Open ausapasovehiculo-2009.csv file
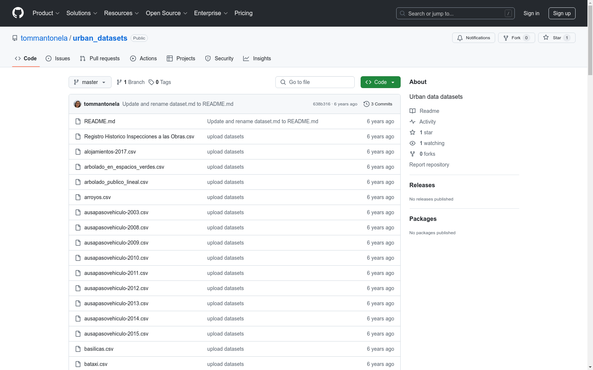The image size is (593, 370). [x=116, y=243]
